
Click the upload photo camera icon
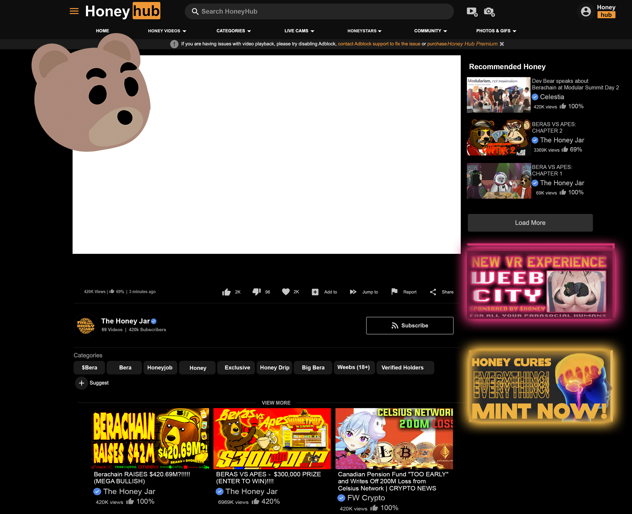489,12
